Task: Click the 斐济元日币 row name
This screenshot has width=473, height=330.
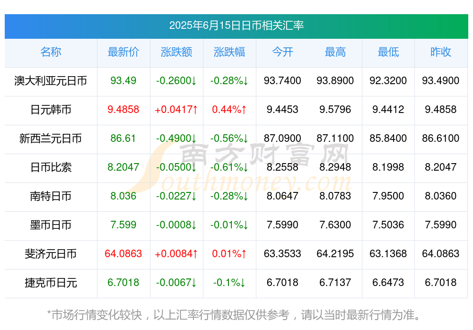Action: click(51, 254)
